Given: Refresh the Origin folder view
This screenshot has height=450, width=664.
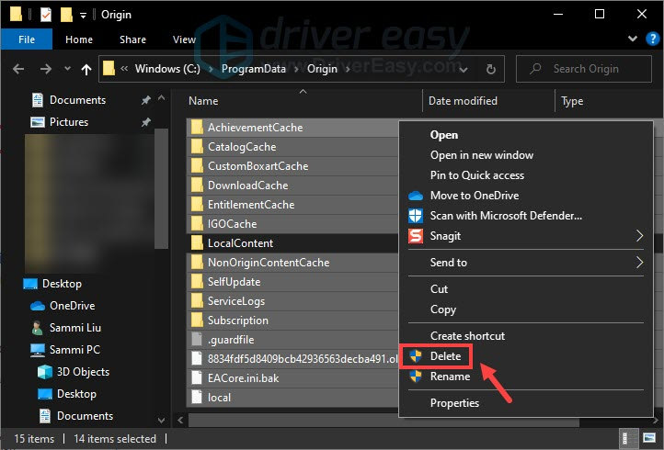Looking at the screenshot, I should coord(490,69).
